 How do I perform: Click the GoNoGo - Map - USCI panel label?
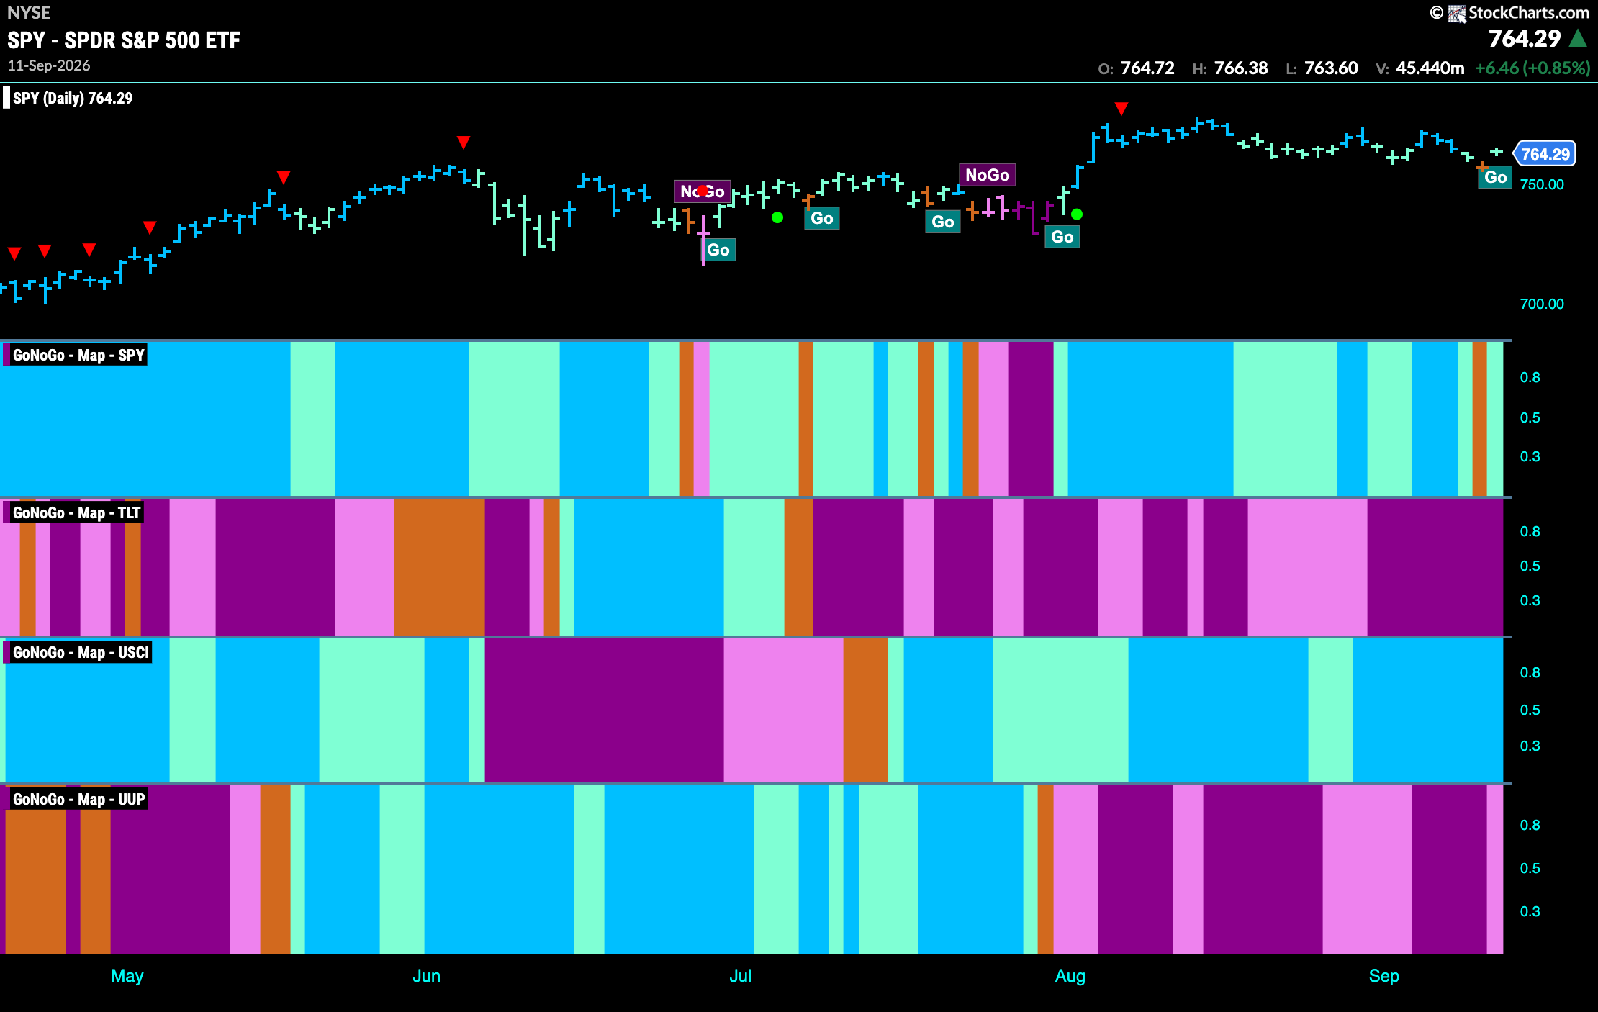pyautogui.click(x=80, y=652)
